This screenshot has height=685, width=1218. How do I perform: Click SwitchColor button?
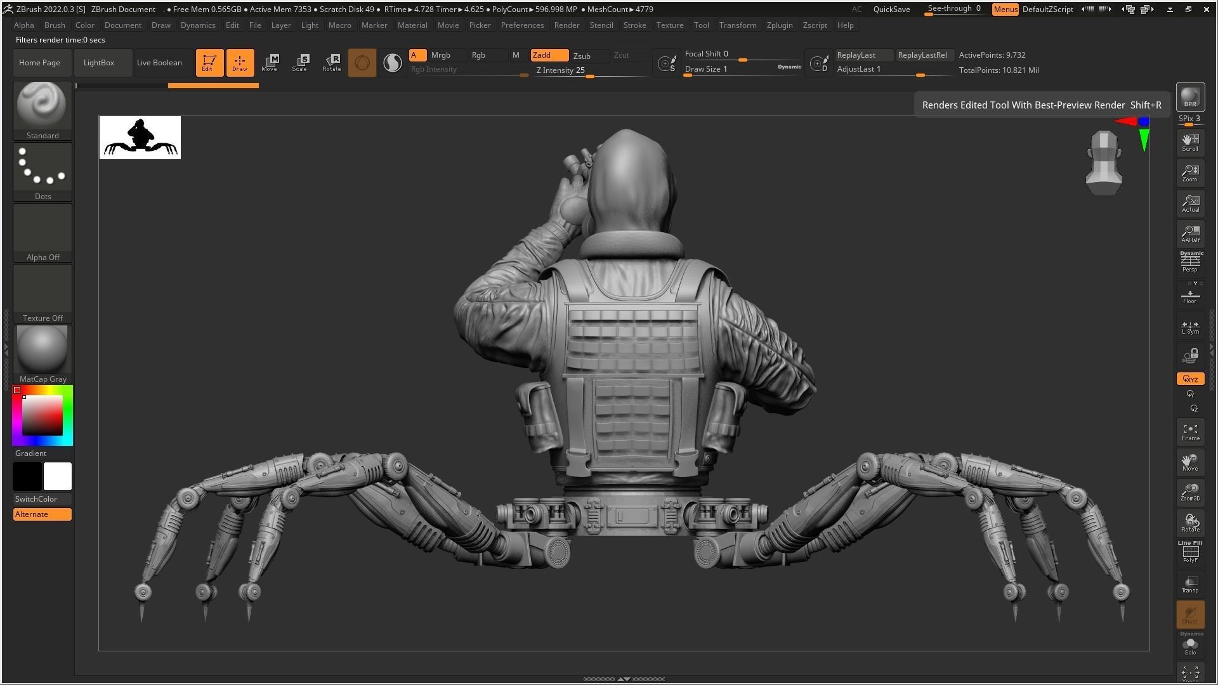43,499
